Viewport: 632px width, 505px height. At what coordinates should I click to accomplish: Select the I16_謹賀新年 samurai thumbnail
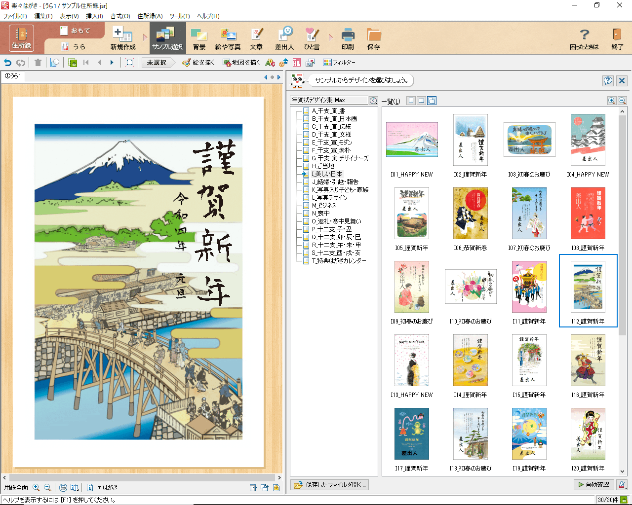point(588,360)
